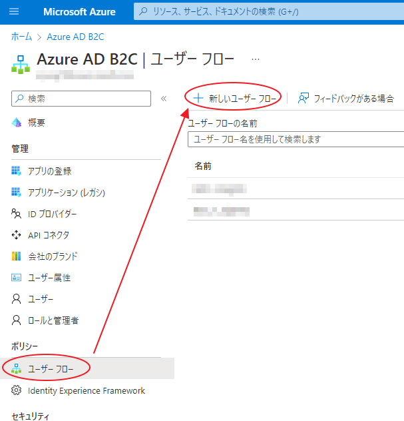The image size is (404, 421).
Task: Go to ホーム breadcrumb link
Action: pos(21,37)
